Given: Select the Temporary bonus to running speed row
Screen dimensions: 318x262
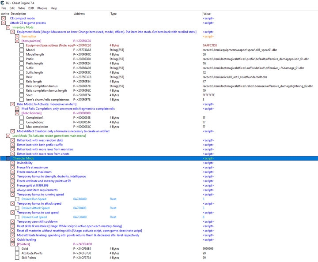Looking at the screenshot, I should [x=40, y=195].
